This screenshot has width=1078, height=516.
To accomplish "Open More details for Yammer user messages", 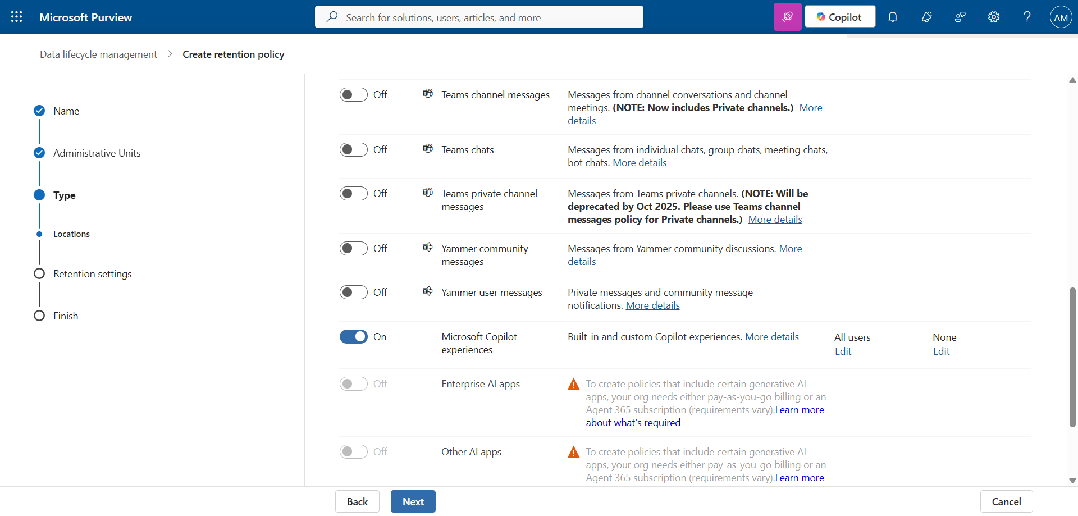I will 652,305.
